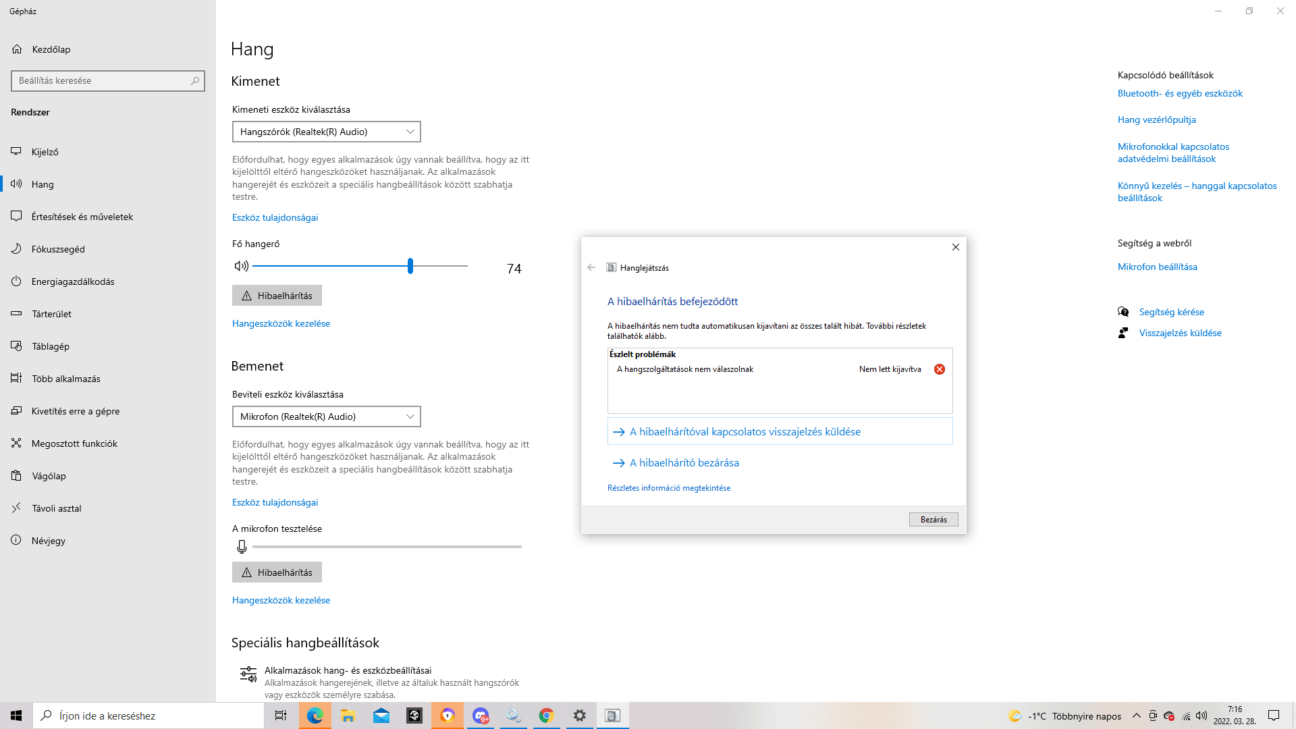The image size is (1296, 729).
Task: Open the Task View taskbar icon
Action: point(280,715)
